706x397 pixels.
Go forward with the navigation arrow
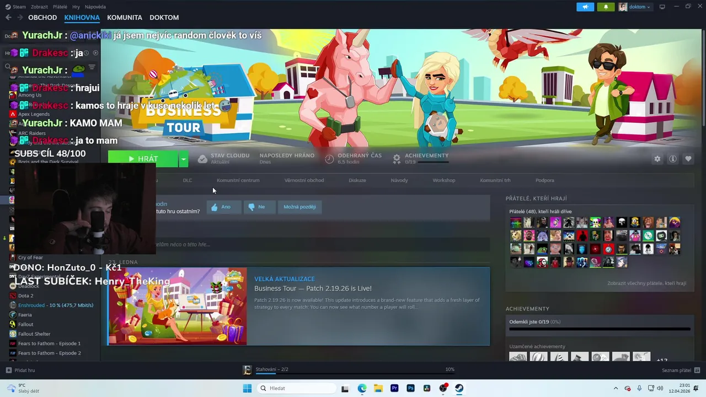click(x=20, y=18)
